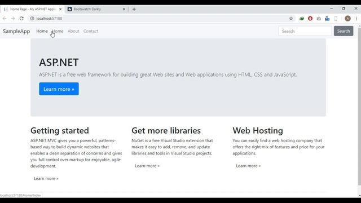
Task: Open the About nav link
Action: tap(73, 31)
